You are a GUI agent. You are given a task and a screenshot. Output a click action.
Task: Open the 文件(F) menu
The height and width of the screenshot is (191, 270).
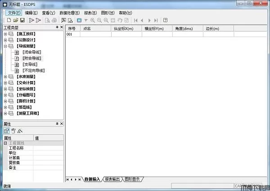pyautogui.click(x=14, y=13)
